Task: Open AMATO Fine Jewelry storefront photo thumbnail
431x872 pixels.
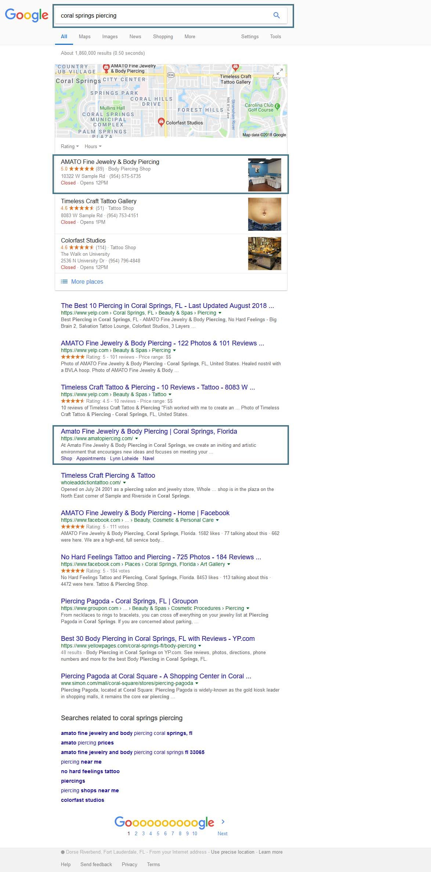Action: (265, 175)
